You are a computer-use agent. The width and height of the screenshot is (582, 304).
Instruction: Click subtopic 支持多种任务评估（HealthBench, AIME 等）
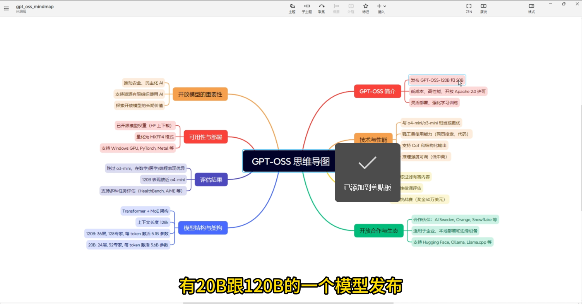[143, 191]
